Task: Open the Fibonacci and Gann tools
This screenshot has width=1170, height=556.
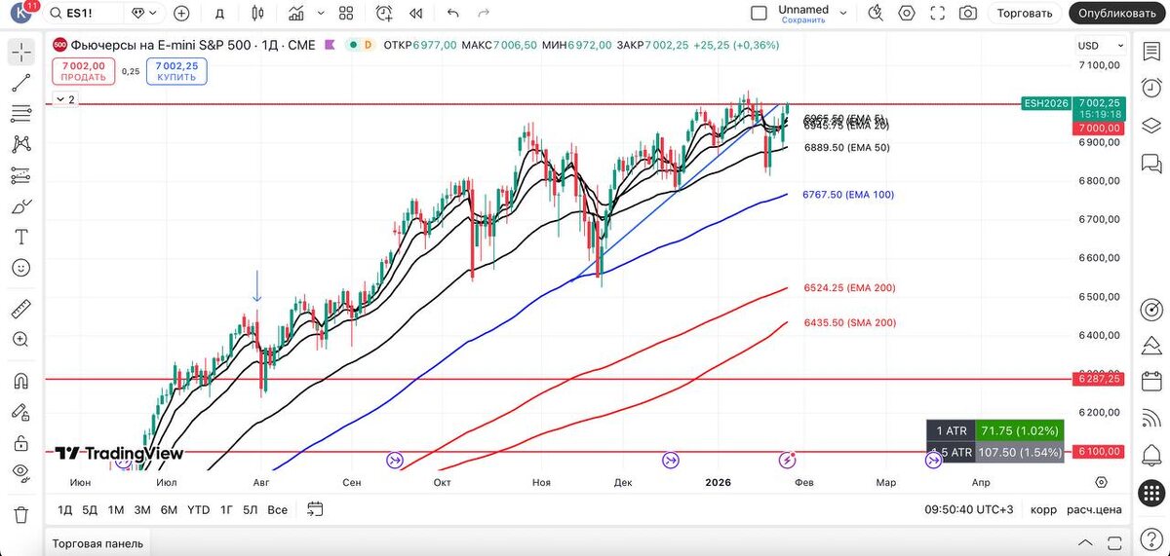Action: (x=20, y=114)
